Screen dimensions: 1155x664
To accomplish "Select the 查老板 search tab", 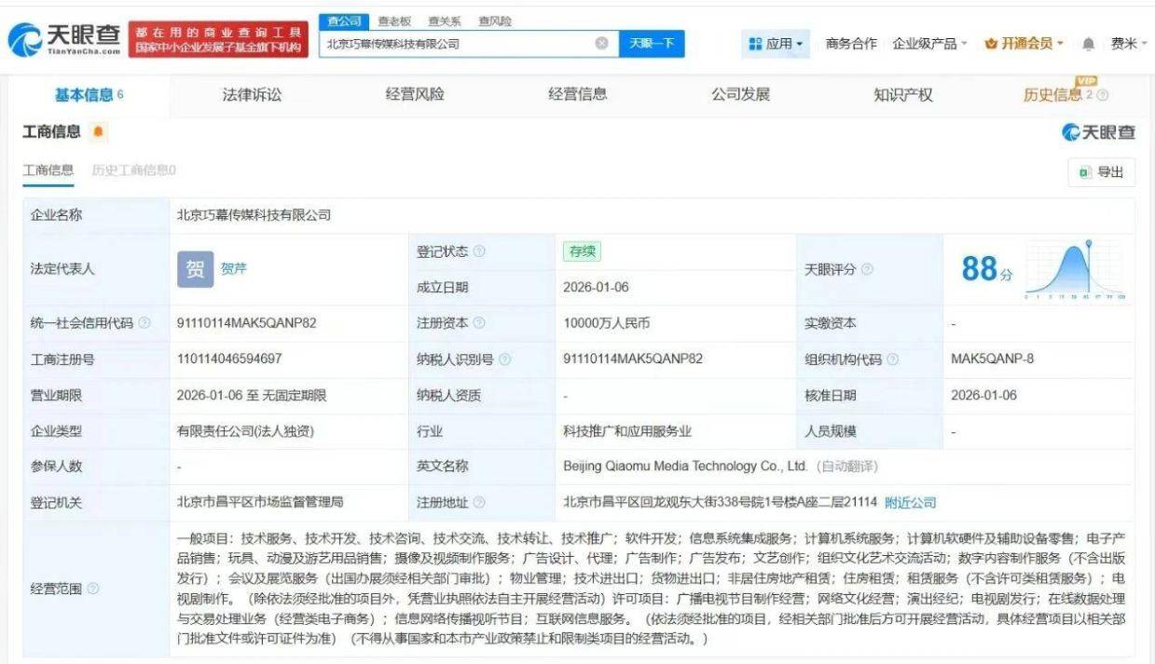I will (x=392, y=20).
